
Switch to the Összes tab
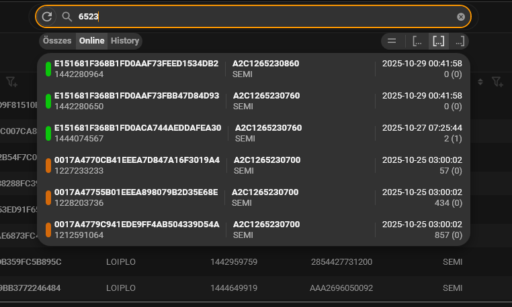57,41
